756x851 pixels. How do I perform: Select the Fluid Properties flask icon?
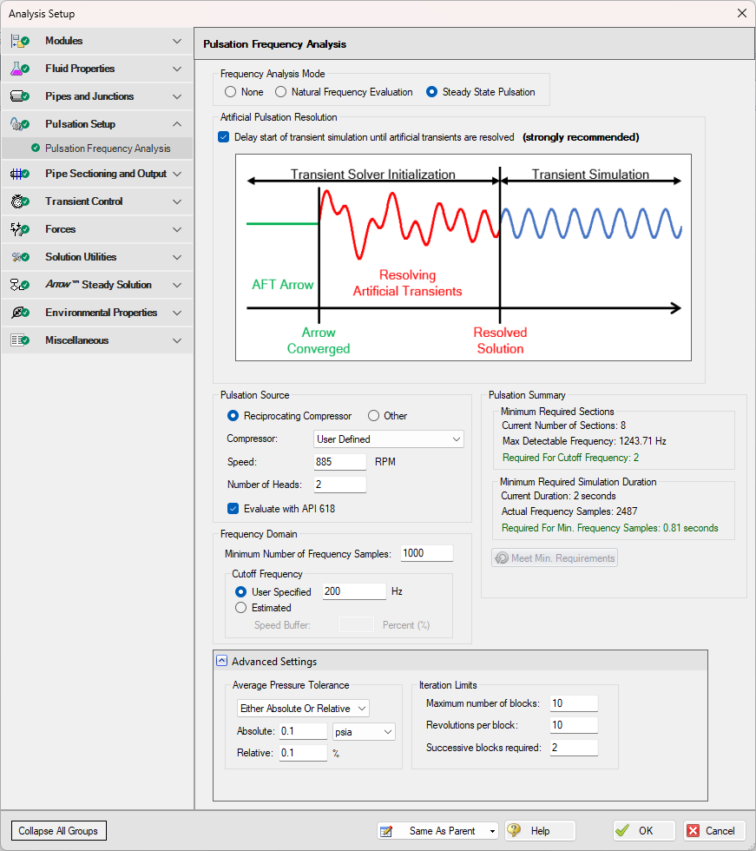[17, 69]
